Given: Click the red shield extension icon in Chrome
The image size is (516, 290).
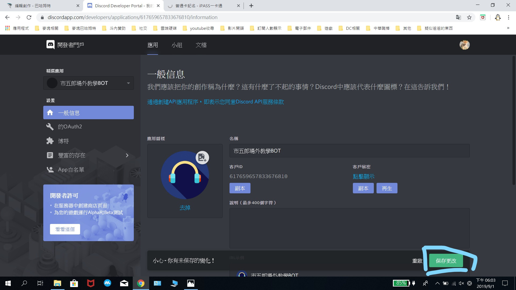Looking at the screenshot, I should (483, 17).
